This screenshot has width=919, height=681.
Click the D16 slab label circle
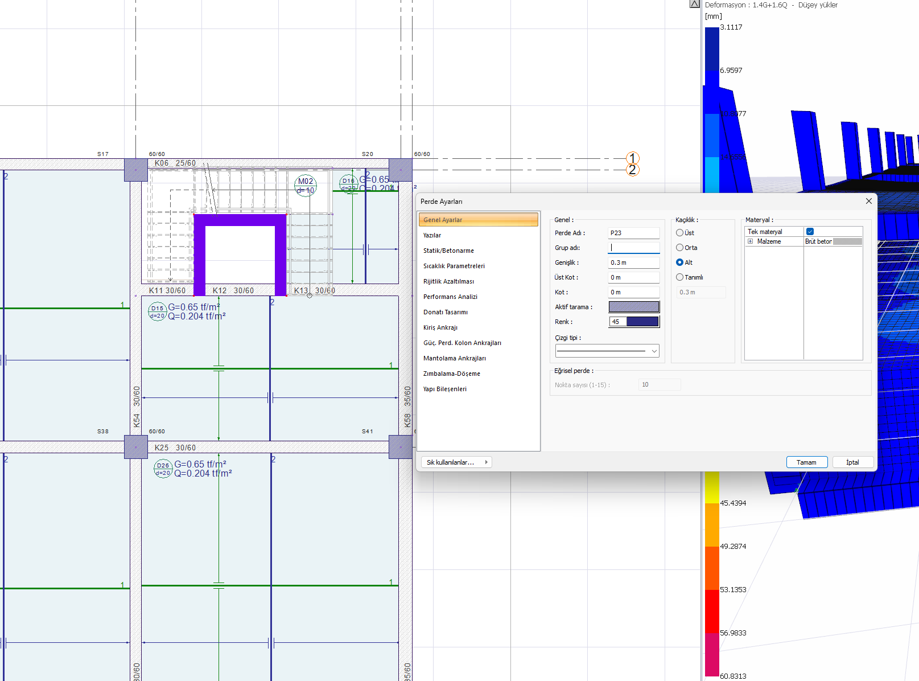[348, 184]
